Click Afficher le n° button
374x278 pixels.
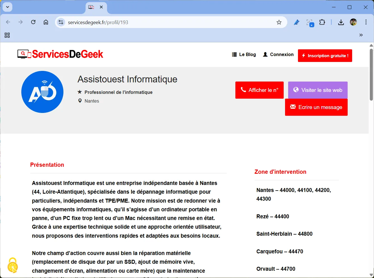[260, 90]
